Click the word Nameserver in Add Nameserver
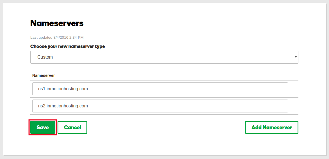329x159 pixels. 277,127
